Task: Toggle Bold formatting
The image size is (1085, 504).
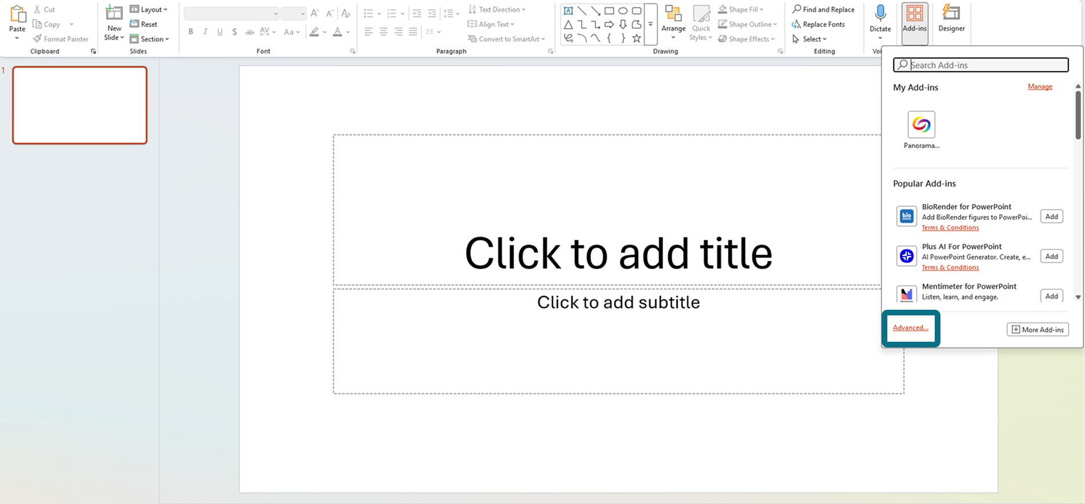Action: pos(191,32)
